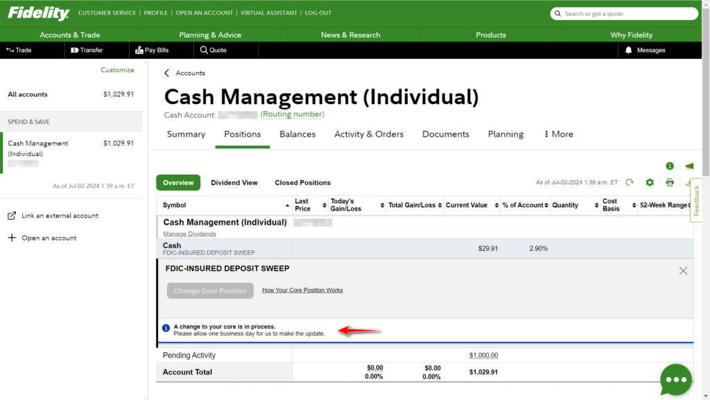Open the Products menu

click(x=491, y=35)
